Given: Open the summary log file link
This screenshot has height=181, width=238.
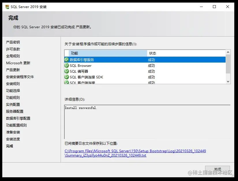Looking at the screenshot, I should [x=135, y=153].
